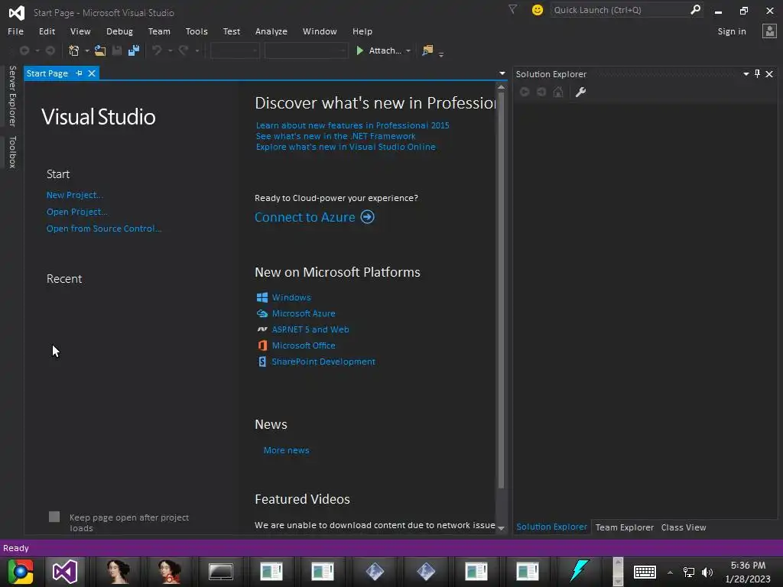Open the SharePoint Development link
The height and width of the screenshot is (587, 783).
pyautogui.click(x=323, y=362)
